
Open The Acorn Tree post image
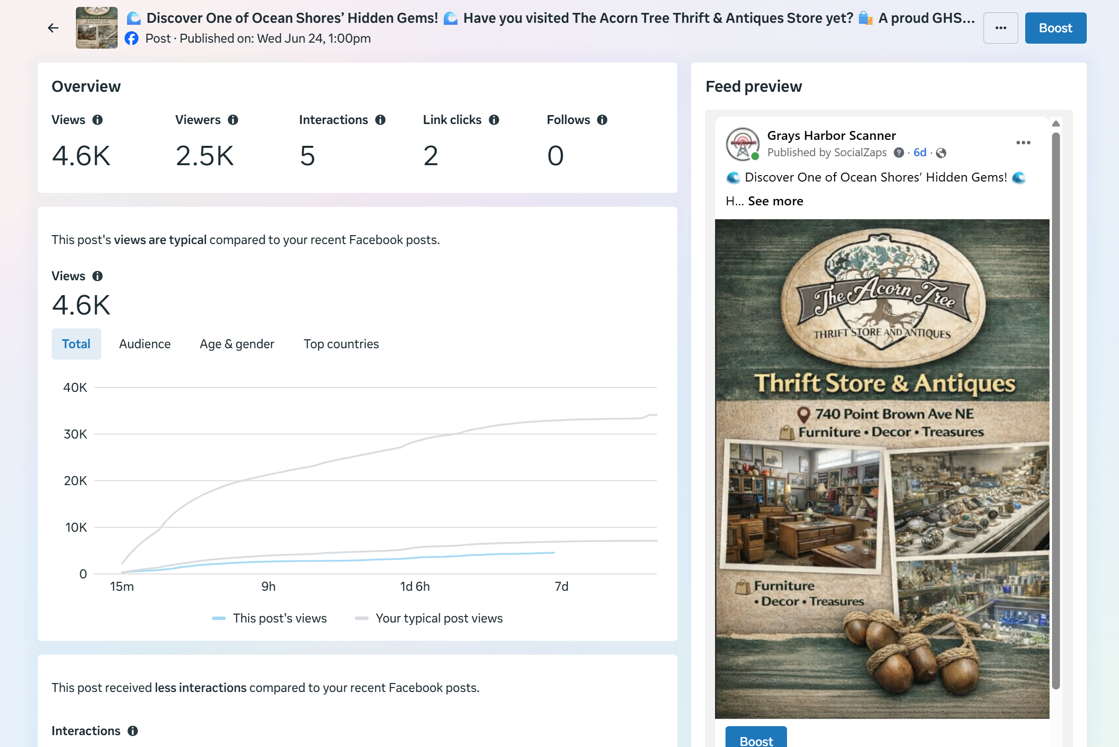point(882,469)
